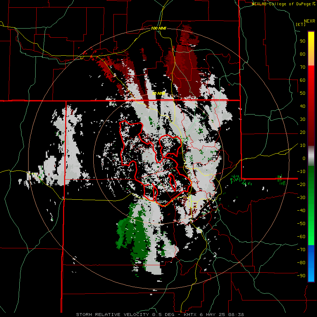Click the 50 value on the velocity scale
The height and width of the screenshot is (317, 317).
pos(303,93)
